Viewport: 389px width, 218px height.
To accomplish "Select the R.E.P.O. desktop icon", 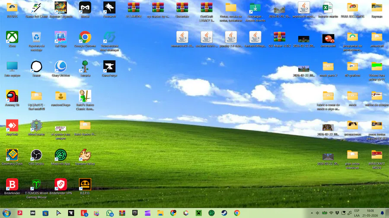I will [x=85, y=187].
